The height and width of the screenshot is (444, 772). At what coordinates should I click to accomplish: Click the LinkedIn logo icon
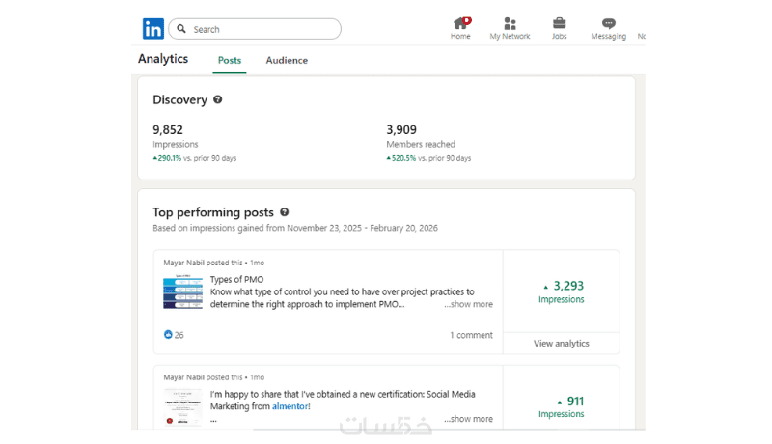[x=152, y=29]
